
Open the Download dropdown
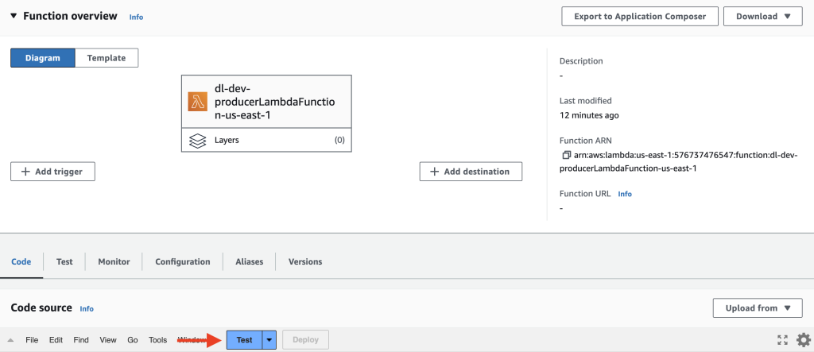point(764,16)
